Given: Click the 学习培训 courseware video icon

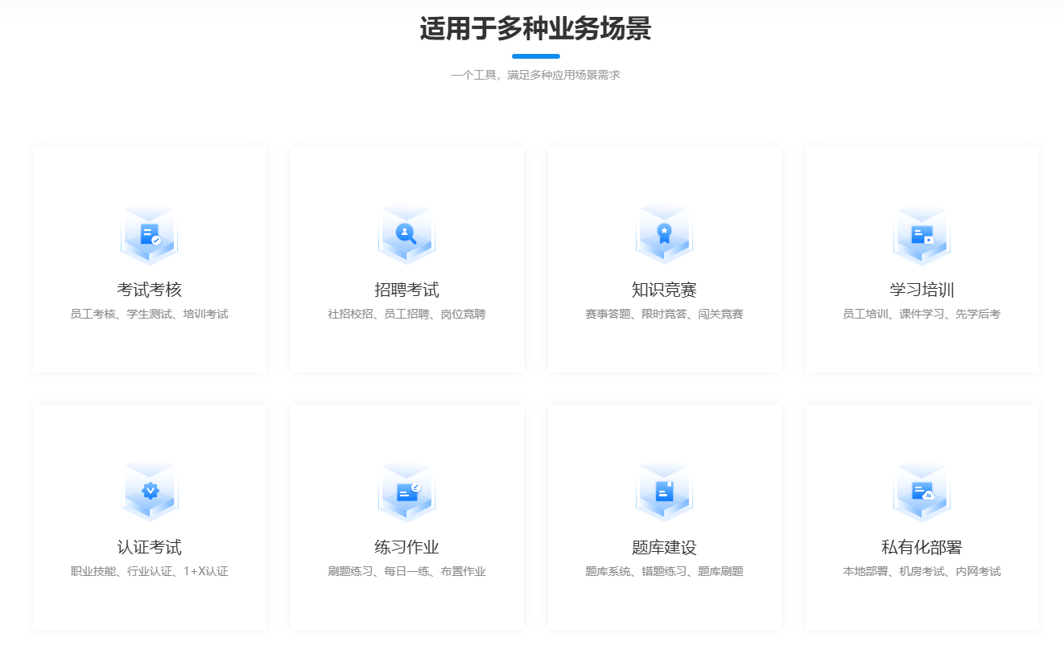Looking at the screenshot, I should coord(922,235).
